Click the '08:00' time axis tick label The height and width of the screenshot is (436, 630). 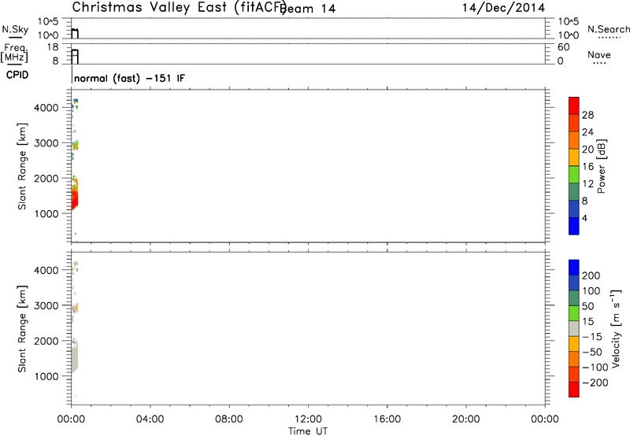tap(229, 419)
